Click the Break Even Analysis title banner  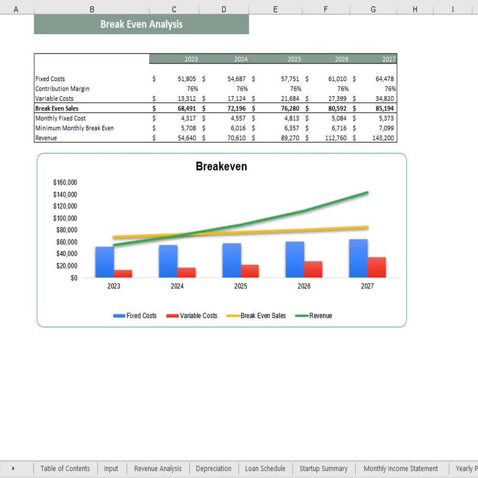point(141,24)
